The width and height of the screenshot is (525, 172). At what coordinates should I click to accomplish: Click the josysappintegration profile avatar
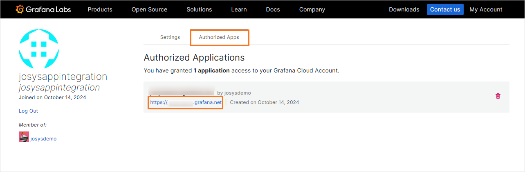(39, 49)
